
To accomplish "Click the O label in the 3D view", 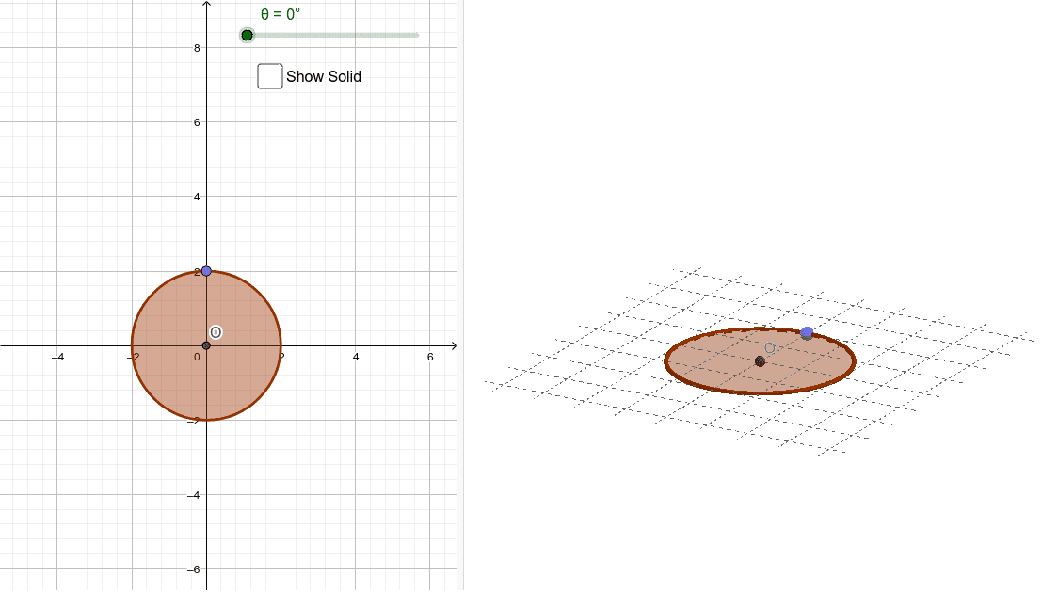I will [x=770, y=346].
